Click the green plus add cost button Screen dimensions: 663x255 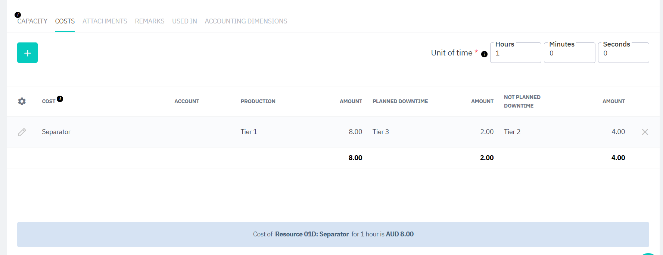[x=27, y=53]
